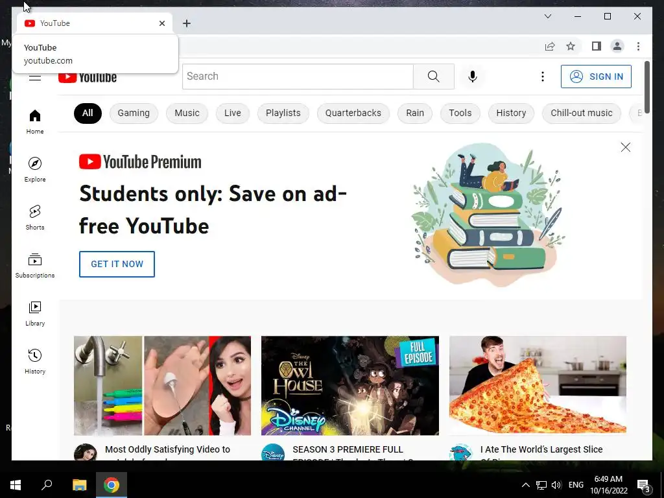Start voice search with the microphone icon

[x=473, y=77]
